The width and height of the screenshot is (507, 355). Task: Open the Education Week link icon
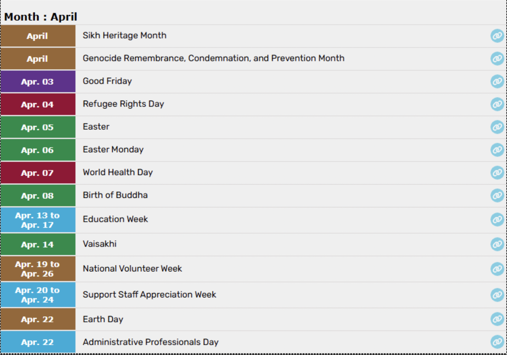click(497, 220)
